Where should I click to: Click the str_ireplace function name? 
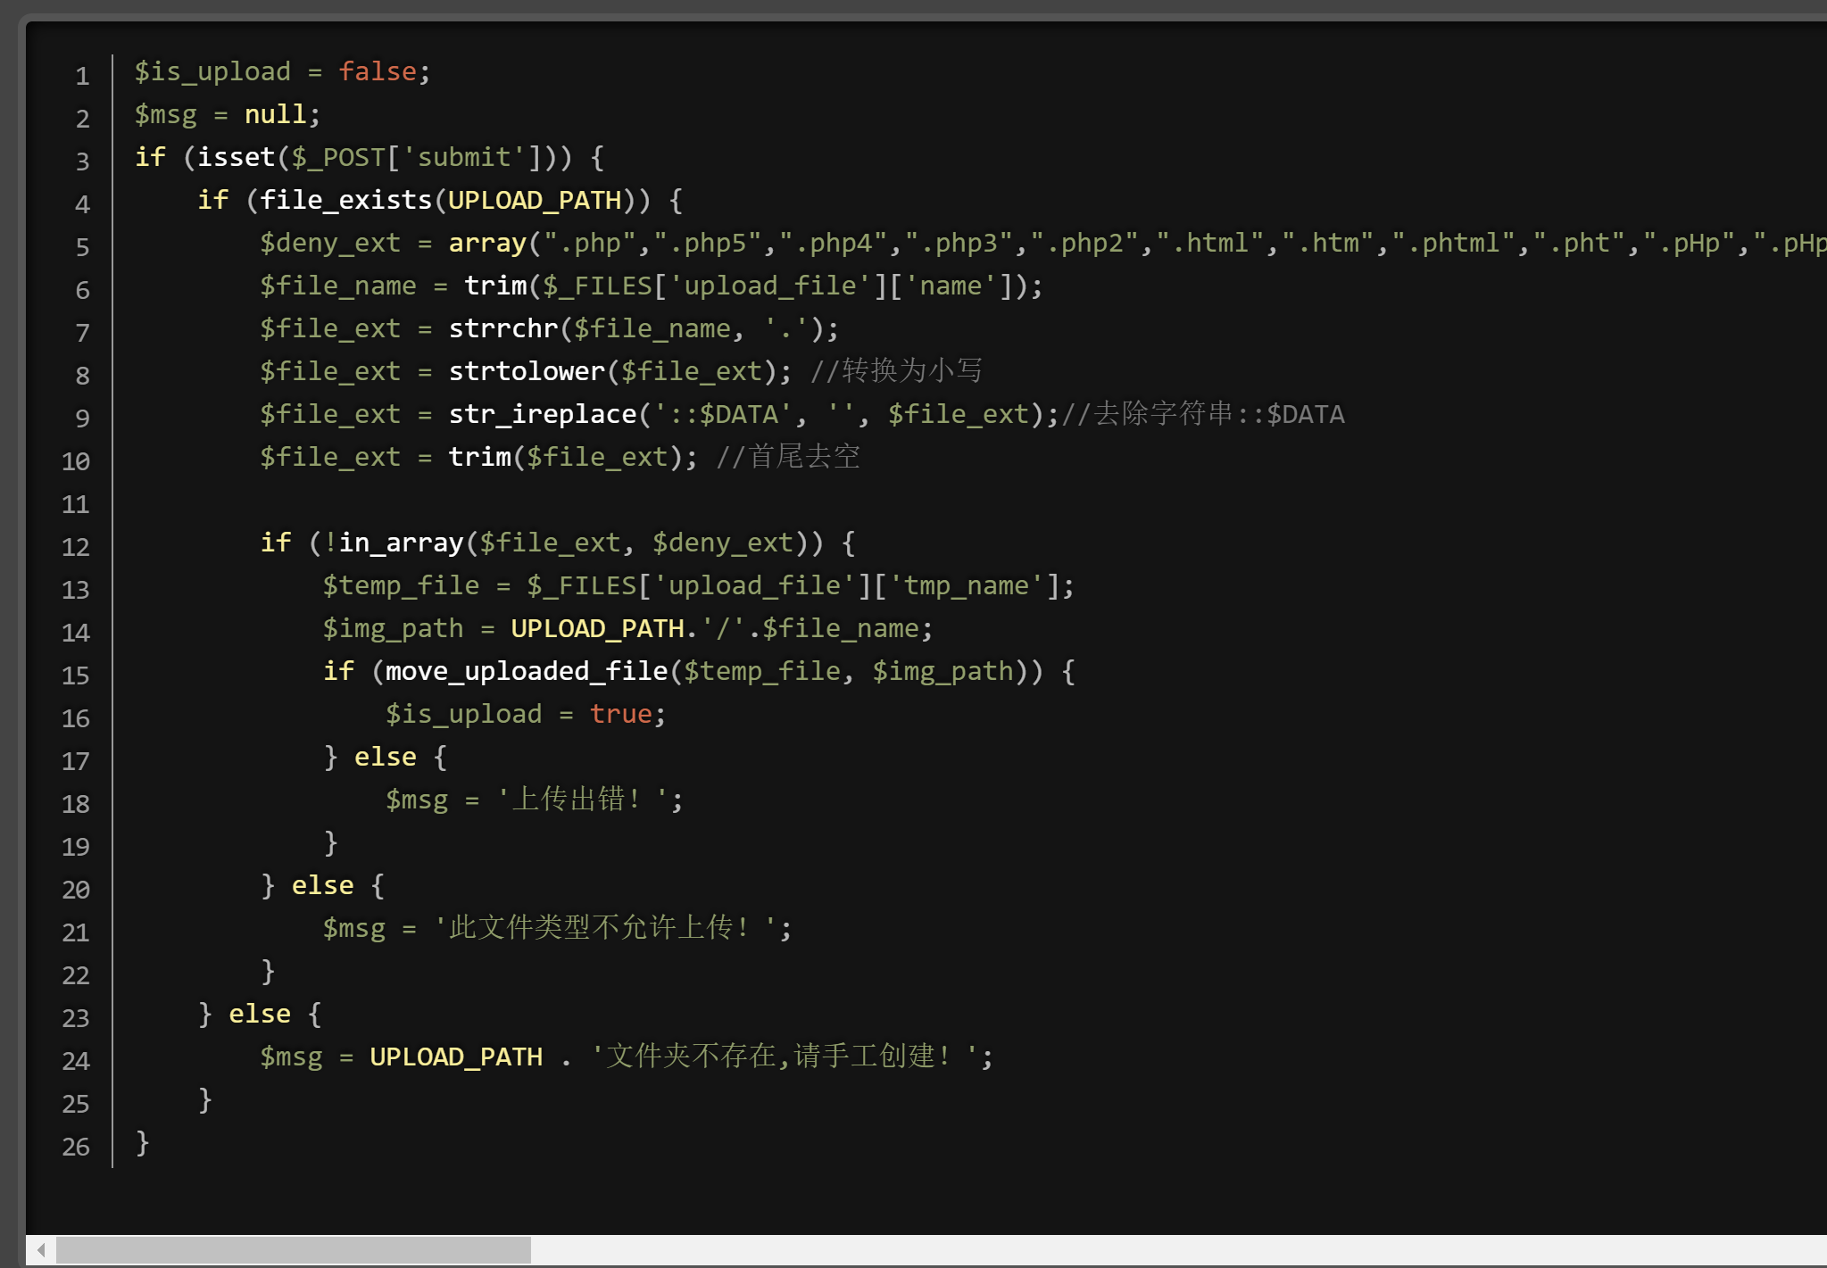(543, 414)
